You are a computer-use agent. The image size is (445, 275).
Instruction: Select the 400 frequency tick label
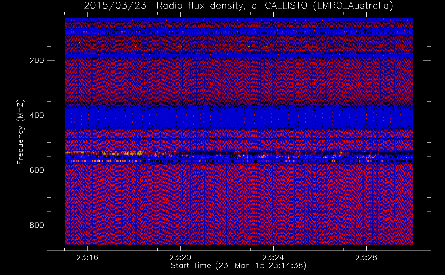(37, 116)
